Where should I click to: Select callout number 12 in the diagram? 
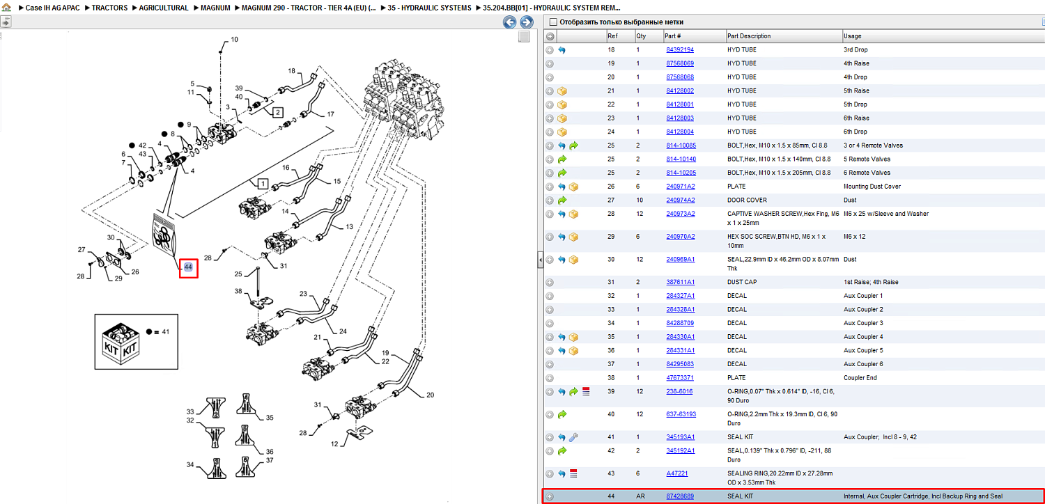coord(334,444)
